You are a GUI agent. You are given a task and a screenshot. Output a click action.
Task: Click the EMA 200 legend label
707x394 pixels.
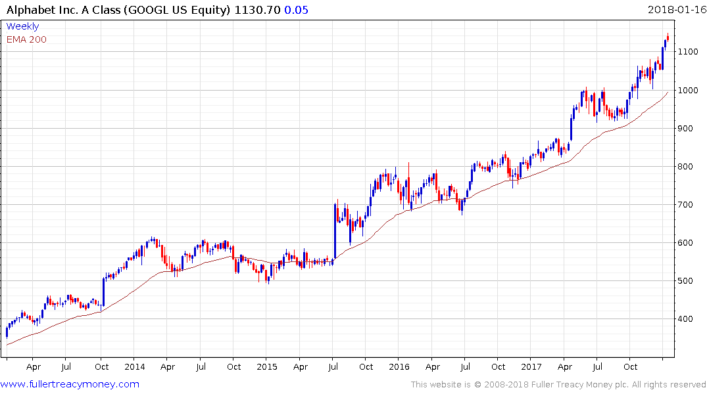[x=26, y=39]
